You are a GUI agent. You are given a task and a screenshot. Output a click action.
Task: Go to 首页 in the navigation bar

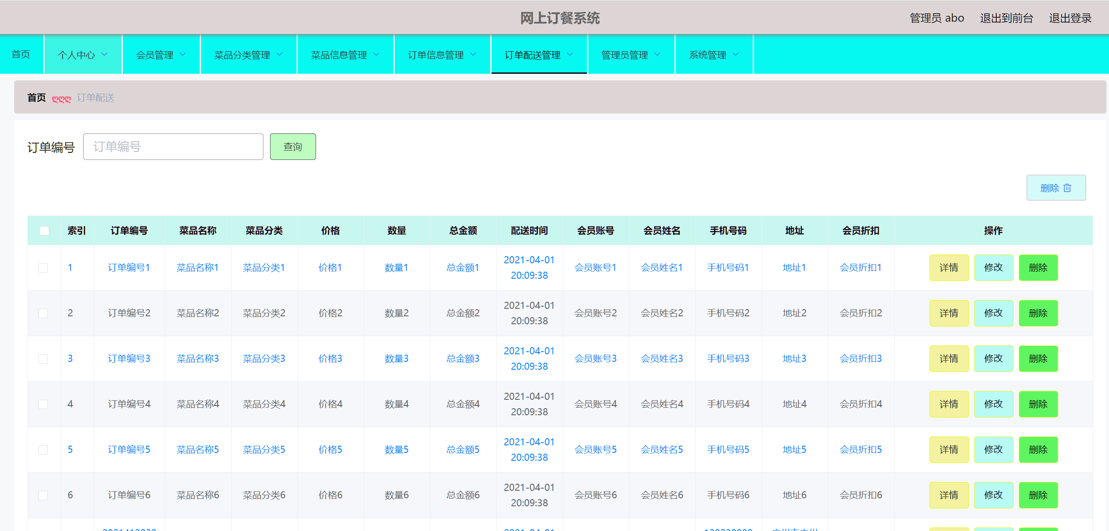point(21,54)
